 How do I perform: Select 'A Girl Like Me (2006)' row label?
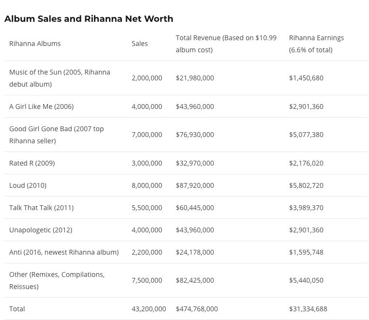coord(41,107)
